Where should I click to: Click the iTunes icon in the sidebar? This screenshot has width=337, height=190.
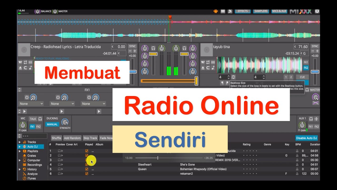pos(24,178)
